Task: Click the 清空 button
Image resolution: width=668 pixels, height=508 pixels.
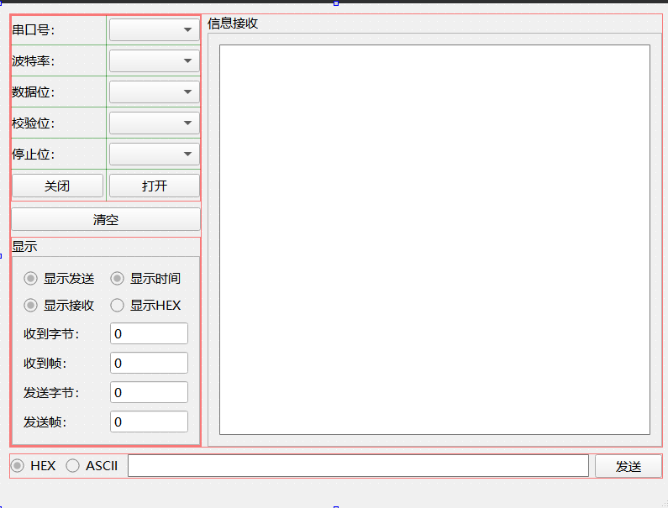Action: pyautogui.click(x=106, y=219)
